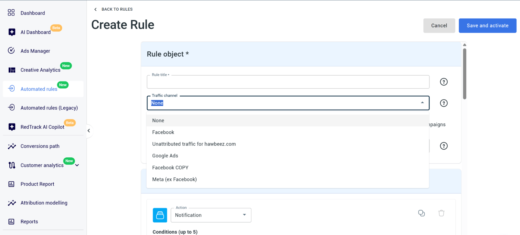The image size is (520, 235).
Task: Choose Facebook traffic channel
Action: [x=288, y=132]
